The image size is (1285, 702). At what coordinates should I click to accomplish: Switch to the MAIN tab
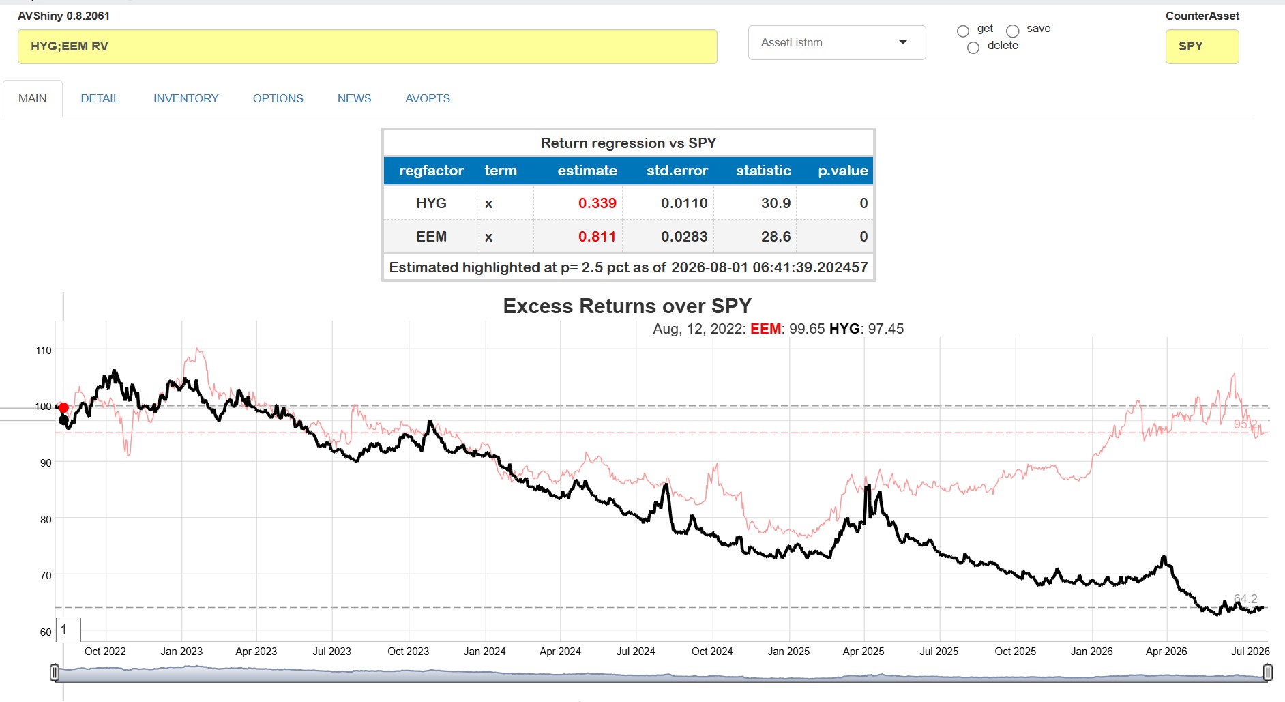click(33, 98)
